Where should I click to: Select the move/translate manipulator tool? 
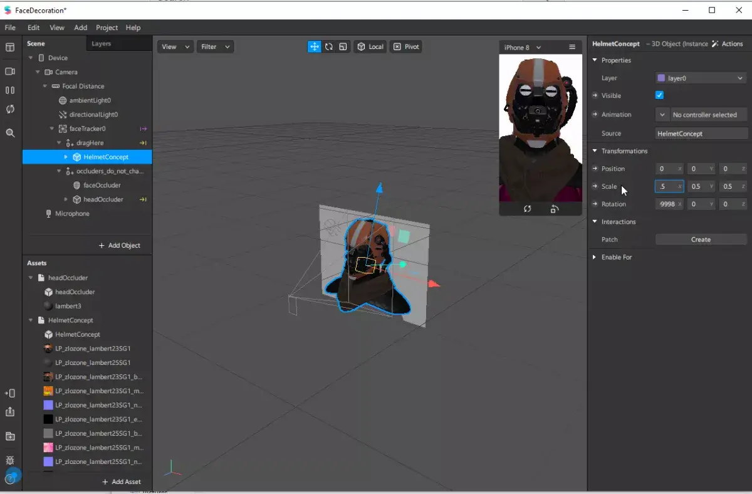[x=314, y=47]
